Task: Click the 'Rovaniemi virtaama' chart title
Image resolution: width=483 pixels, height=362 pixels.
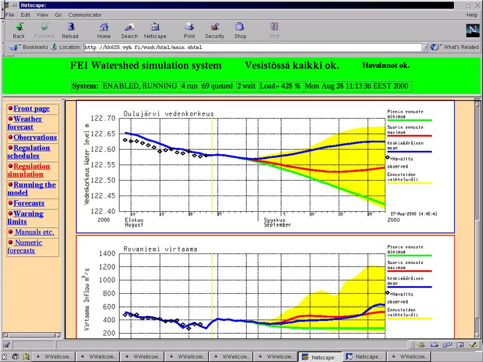Action: pyautogui.click(x=160, y=249)
